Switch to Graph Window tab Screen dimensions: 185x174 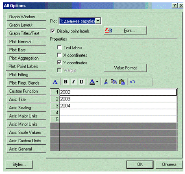[x=26, y=17]
